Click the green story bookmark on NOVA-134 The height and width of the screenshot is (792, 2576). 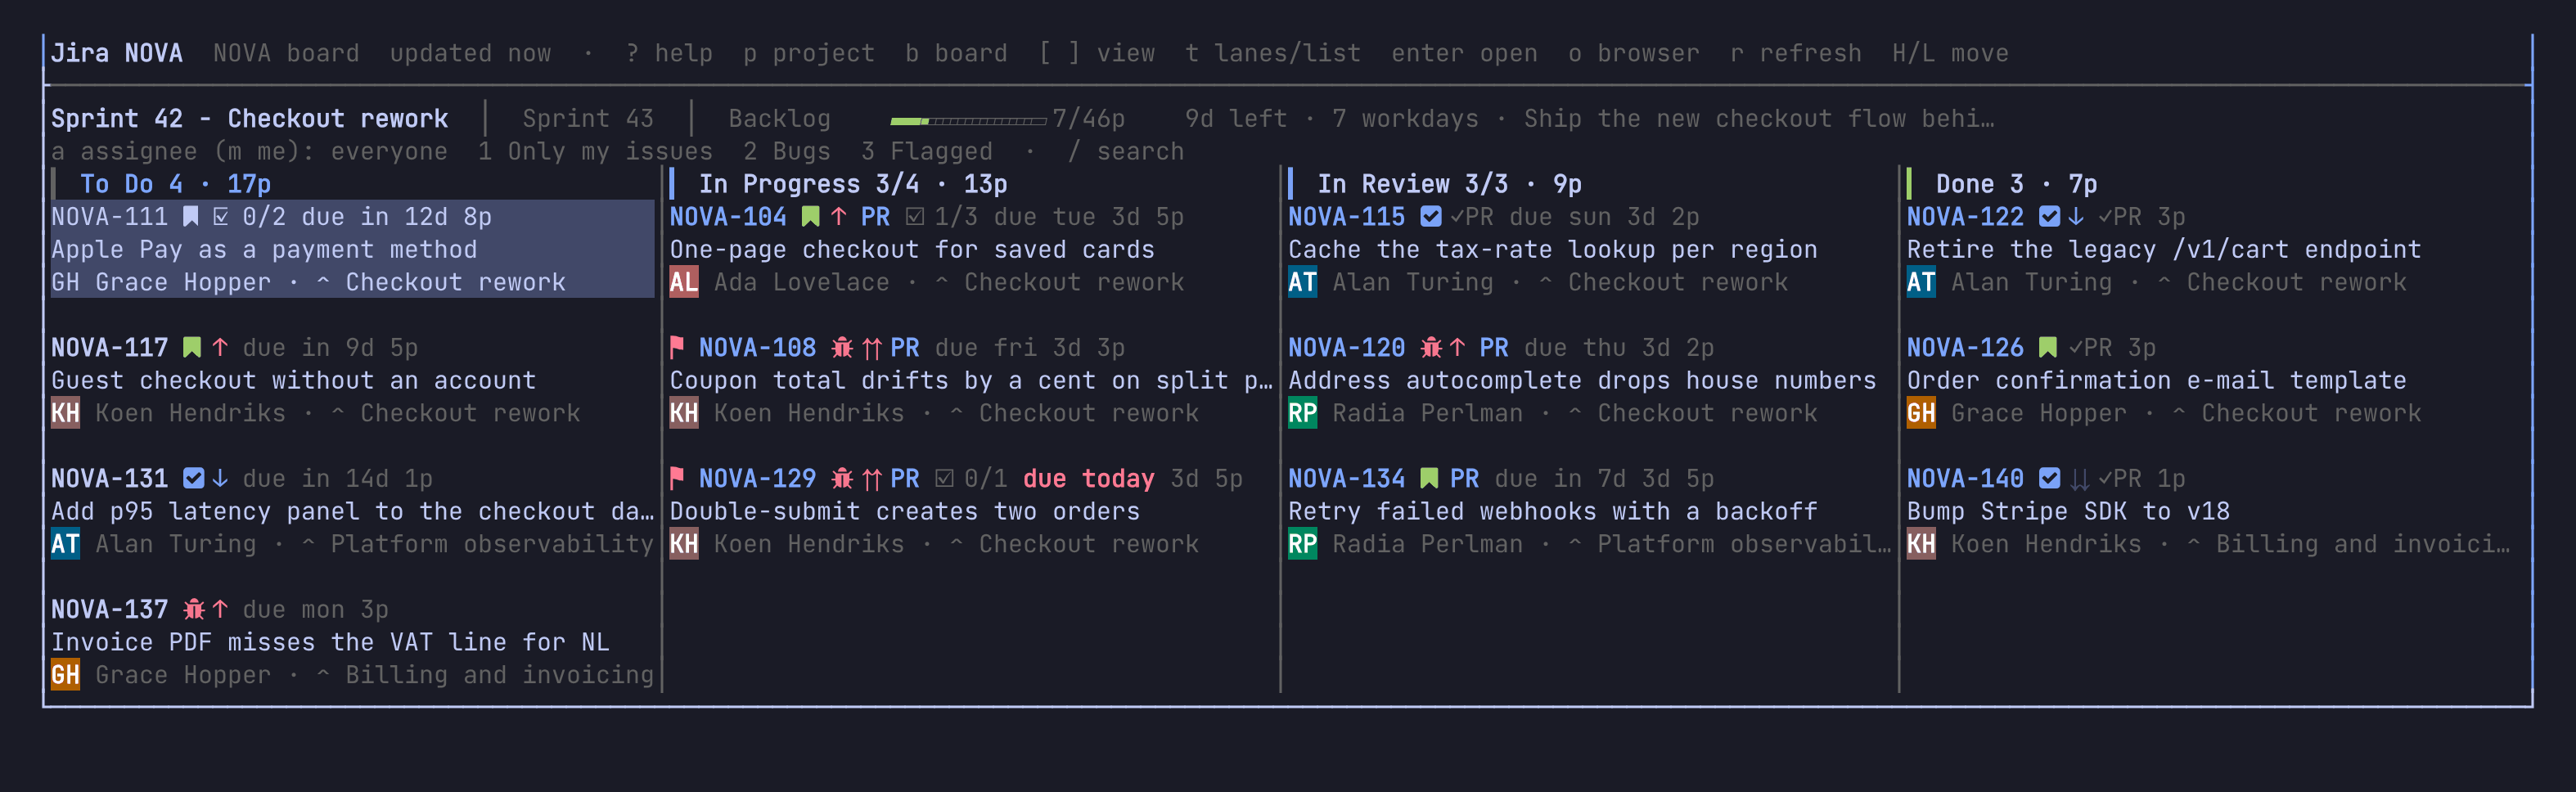[x=1429, y=479]
